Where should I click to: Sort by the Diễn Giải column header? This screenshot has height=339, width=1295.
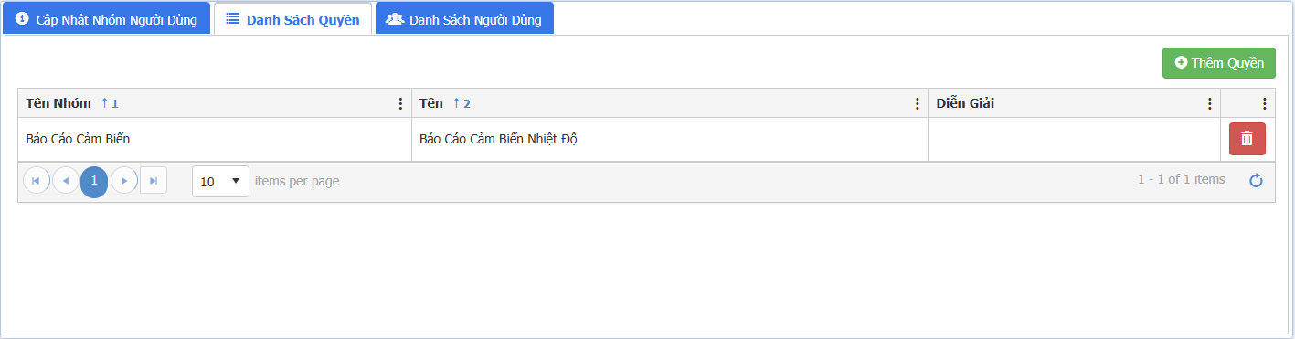[965, 103]
